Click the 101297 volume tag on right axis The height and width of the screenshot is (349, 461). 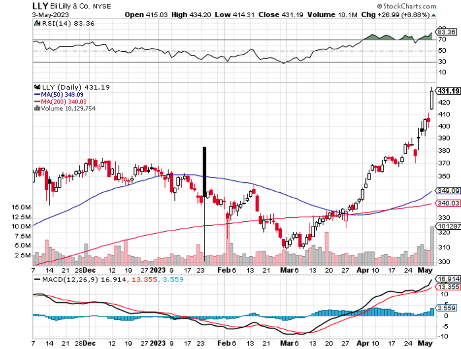[x=448, y=226]
